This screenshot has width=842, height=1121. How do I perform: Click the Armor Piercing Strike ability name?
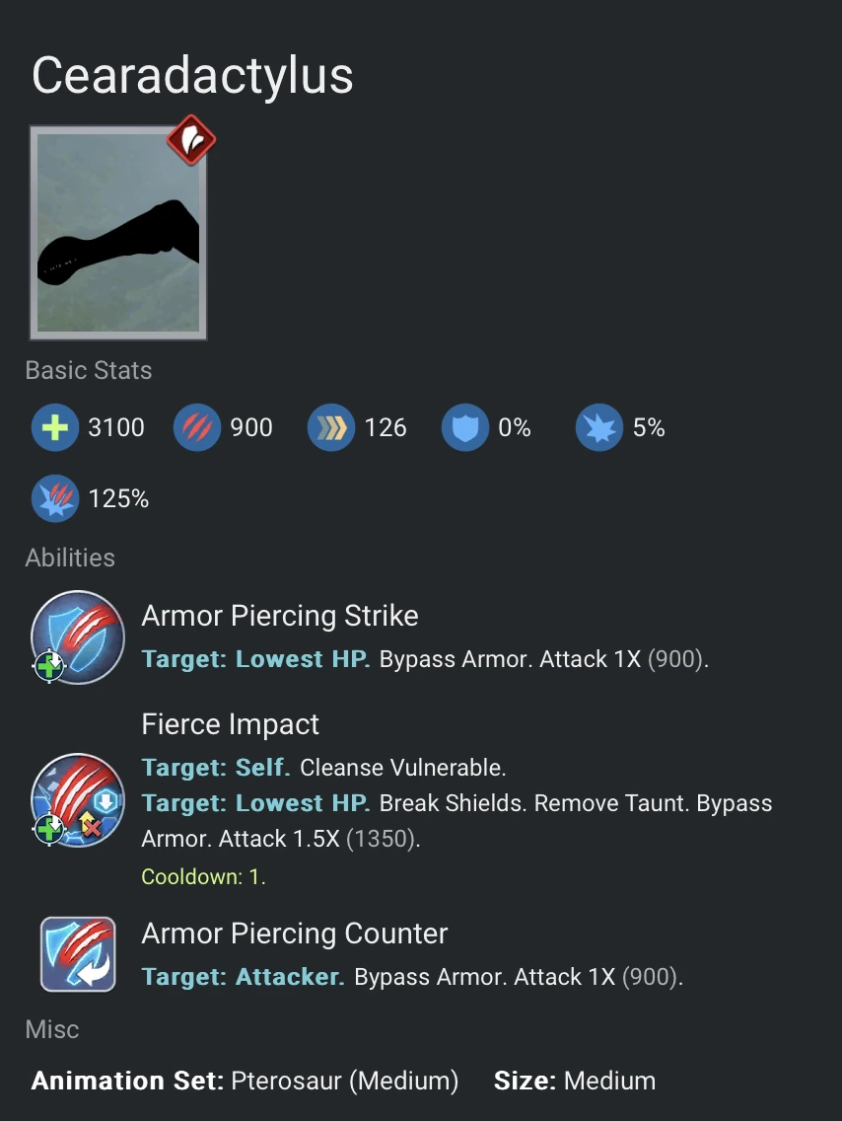pos(280,616)
